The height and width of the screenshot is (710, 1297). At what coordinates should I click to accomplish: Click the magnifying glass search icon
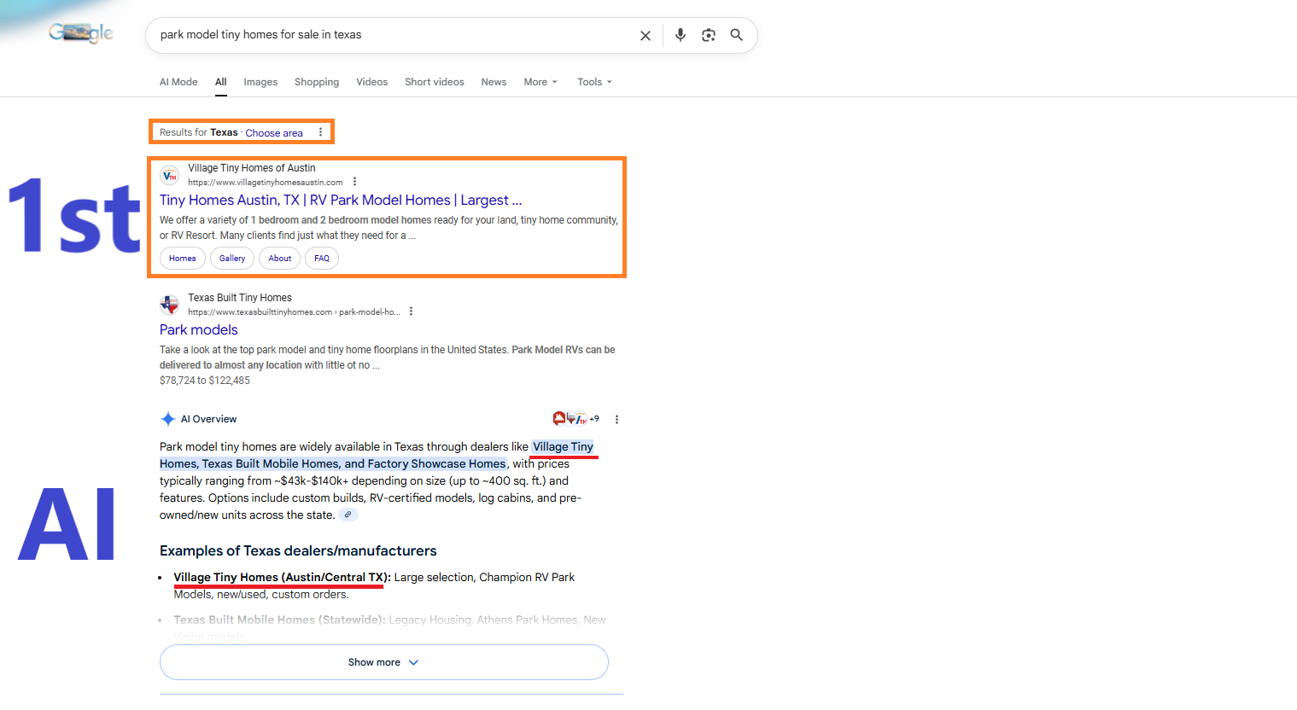pos(737,35)
